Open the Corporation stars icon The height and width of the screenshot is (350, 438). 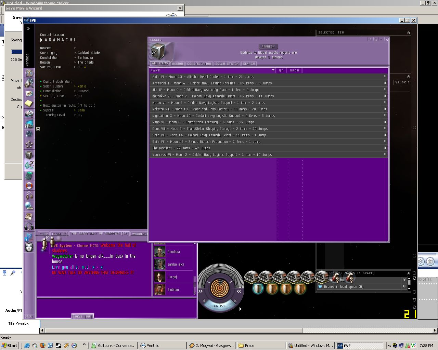(x=29, y=145)
